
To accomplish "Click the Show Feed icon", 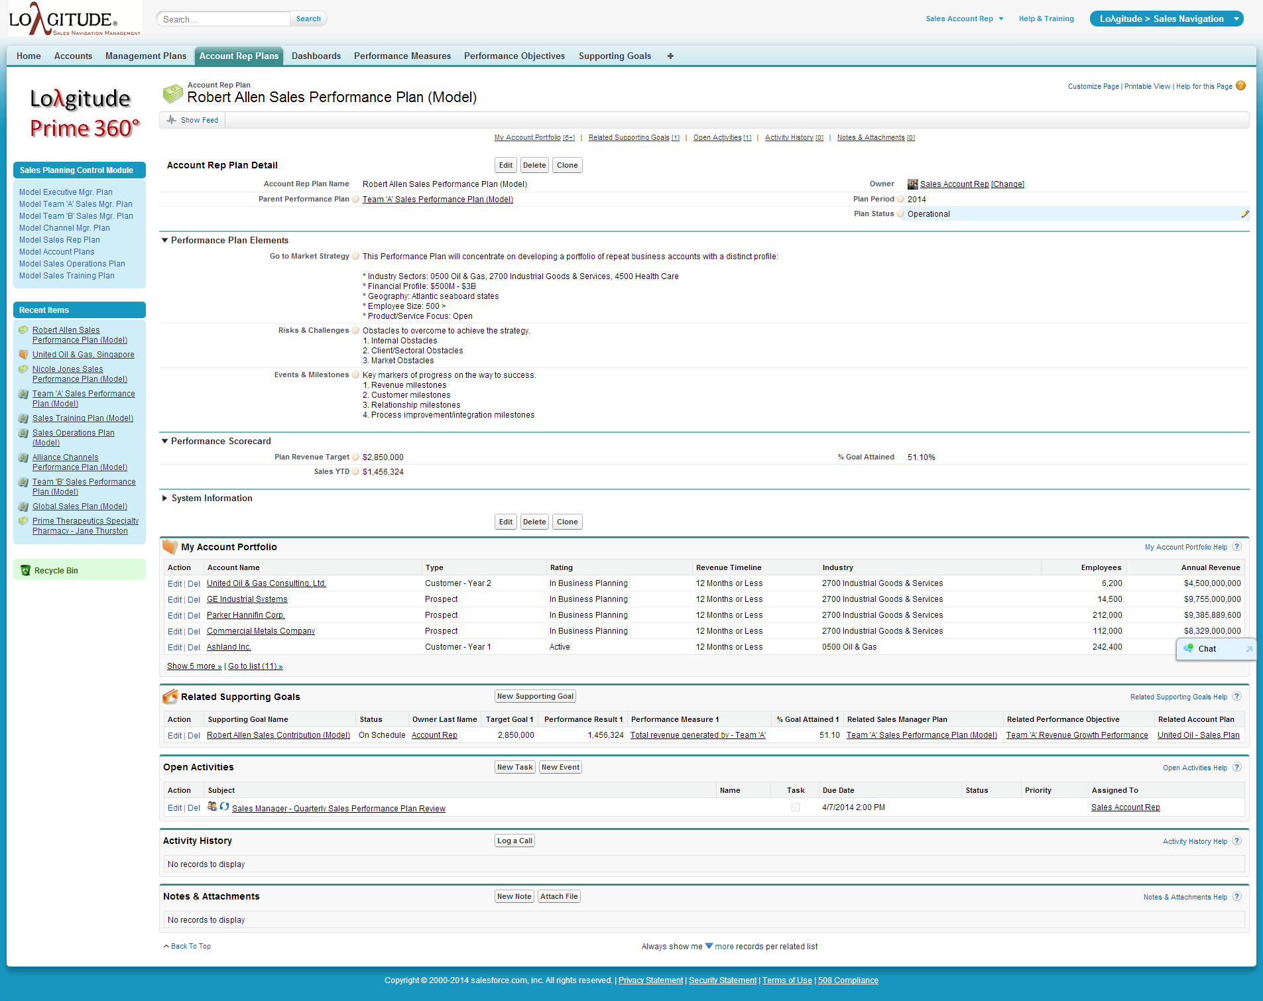I will pyautogui.click(x=172, y=120).
